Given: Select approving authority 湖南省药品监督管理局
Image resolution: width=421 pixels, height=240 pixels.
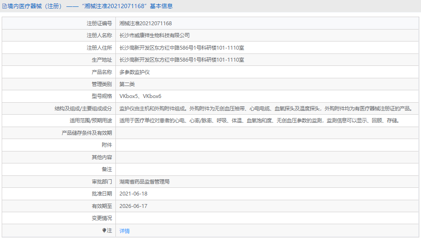Looking at the screenshot, I should point(145,181).
